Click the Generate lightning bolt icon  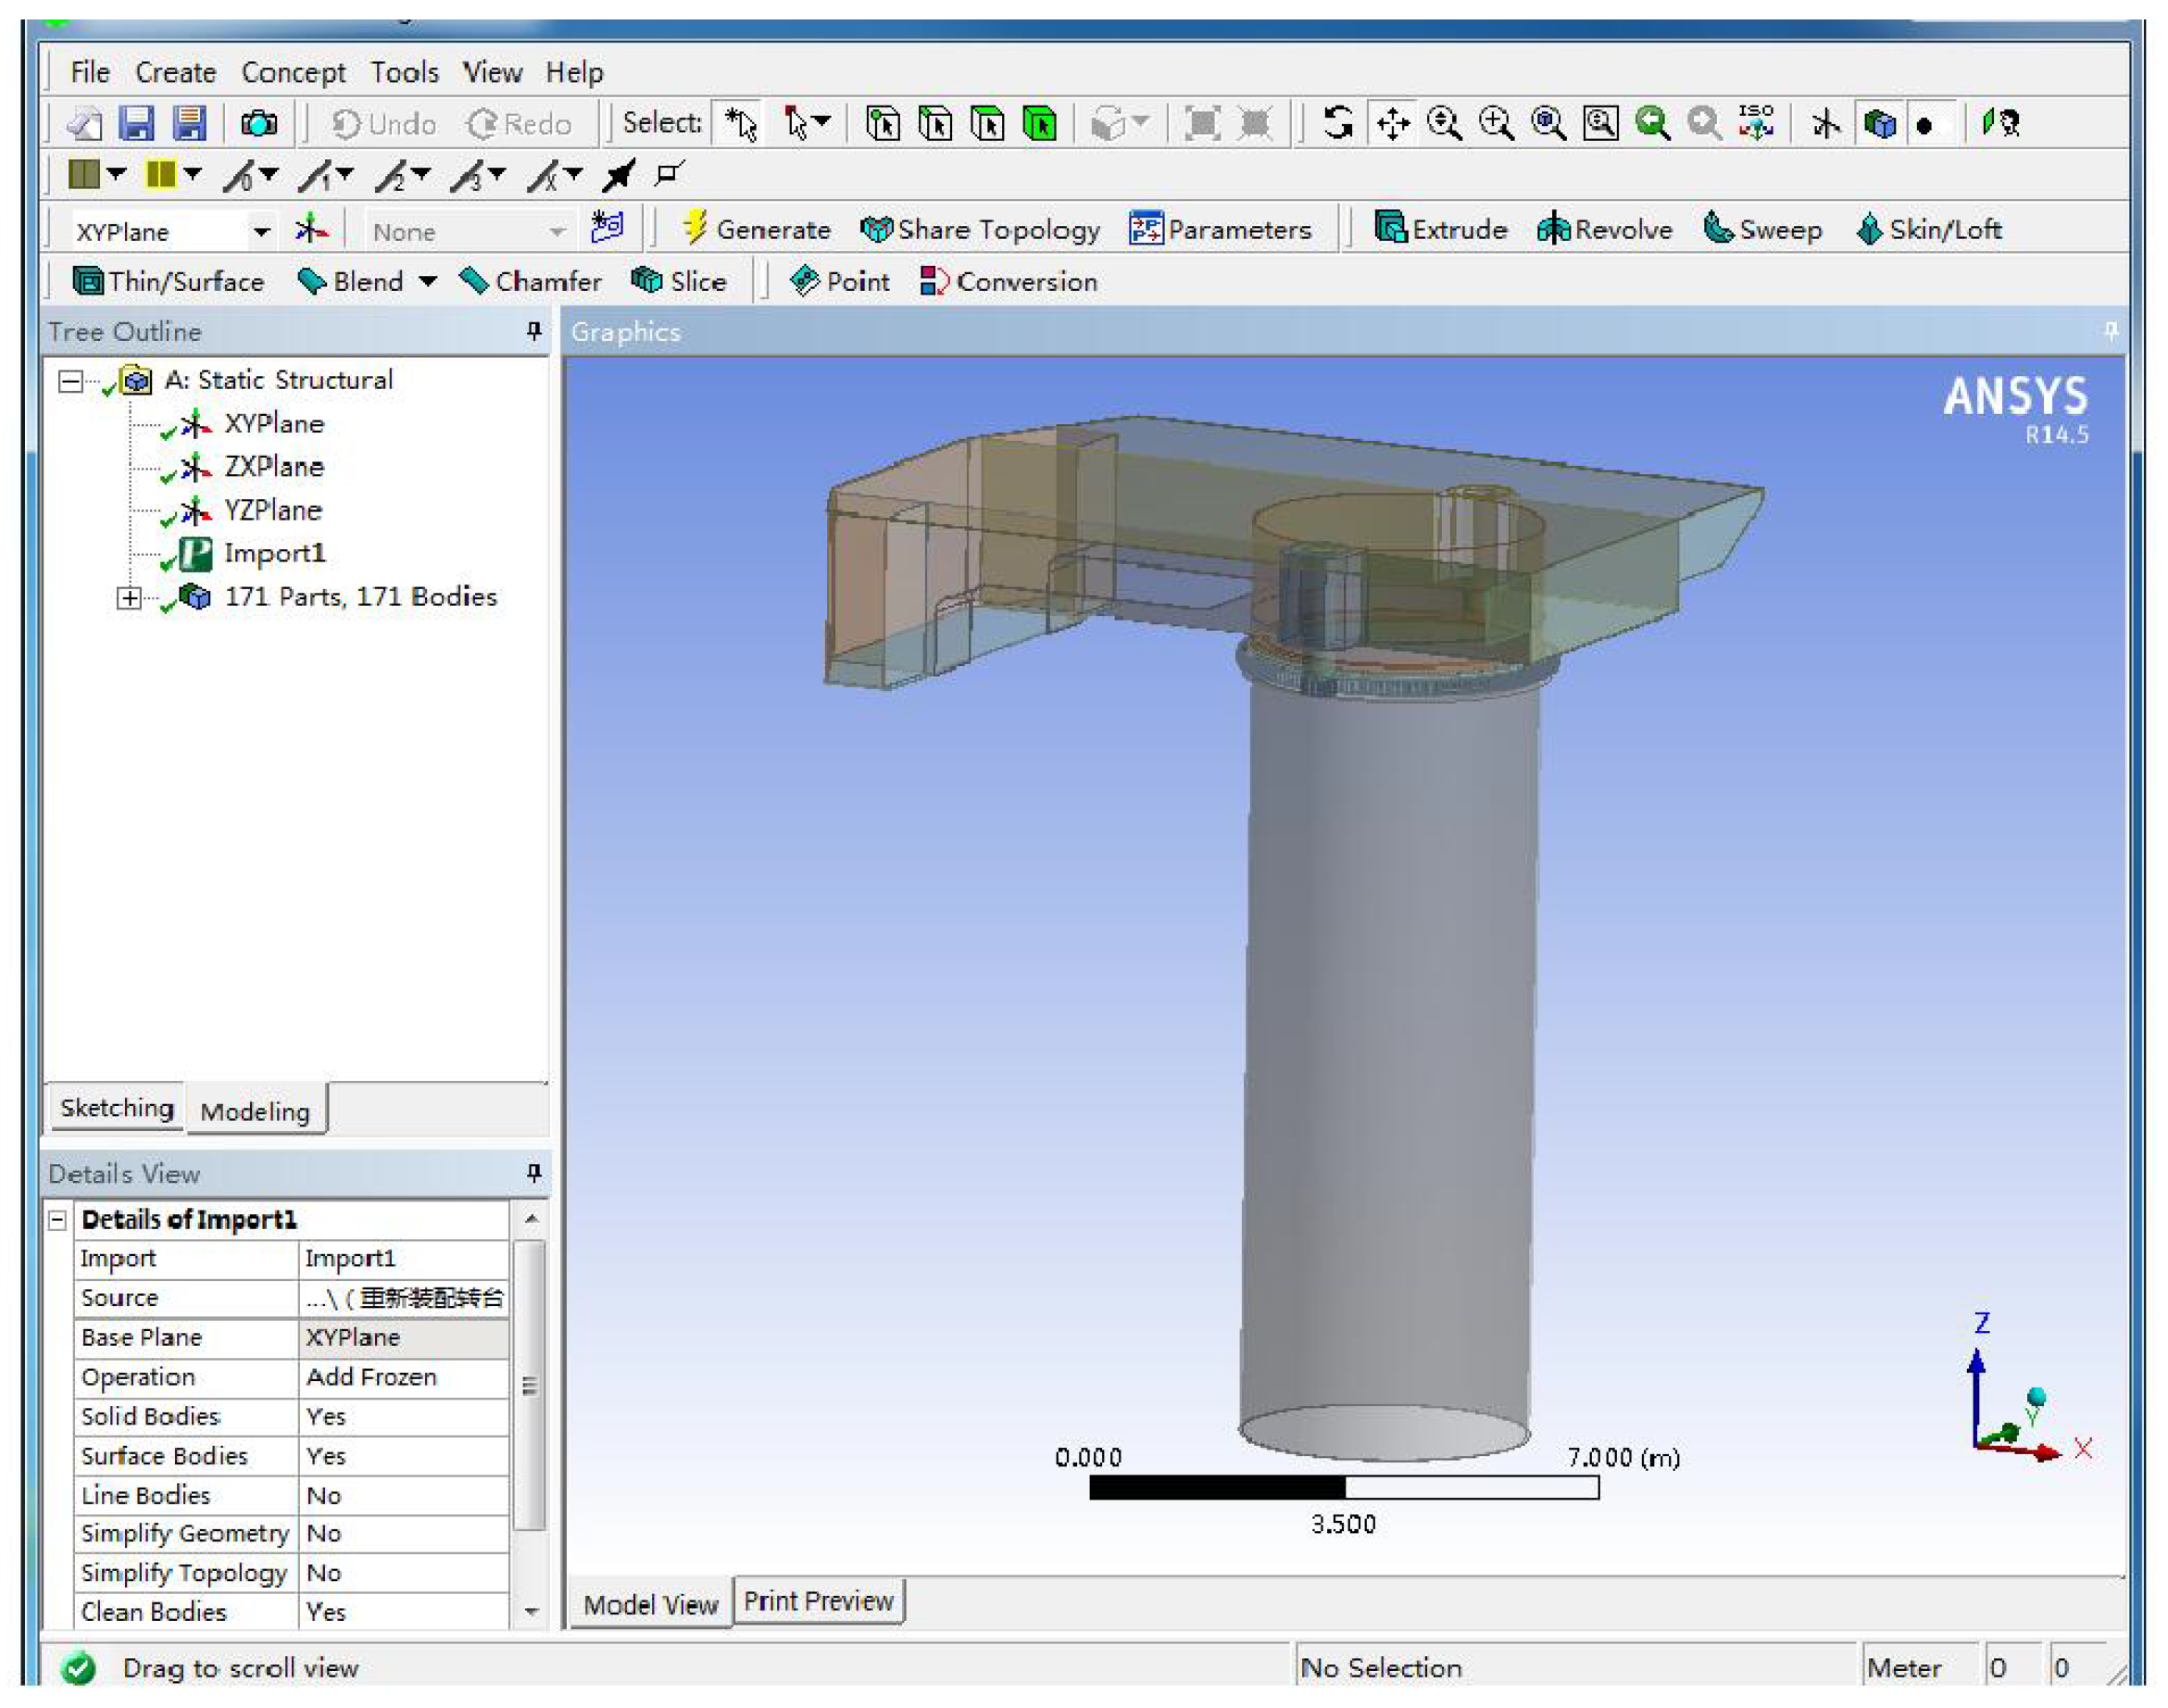(x=694, y=228)
